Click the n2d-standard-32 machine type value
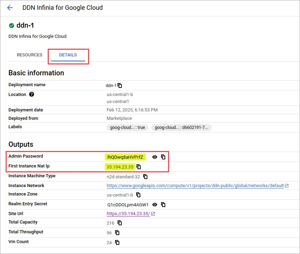This screenshot has height=254, width=300. point(123,177)
